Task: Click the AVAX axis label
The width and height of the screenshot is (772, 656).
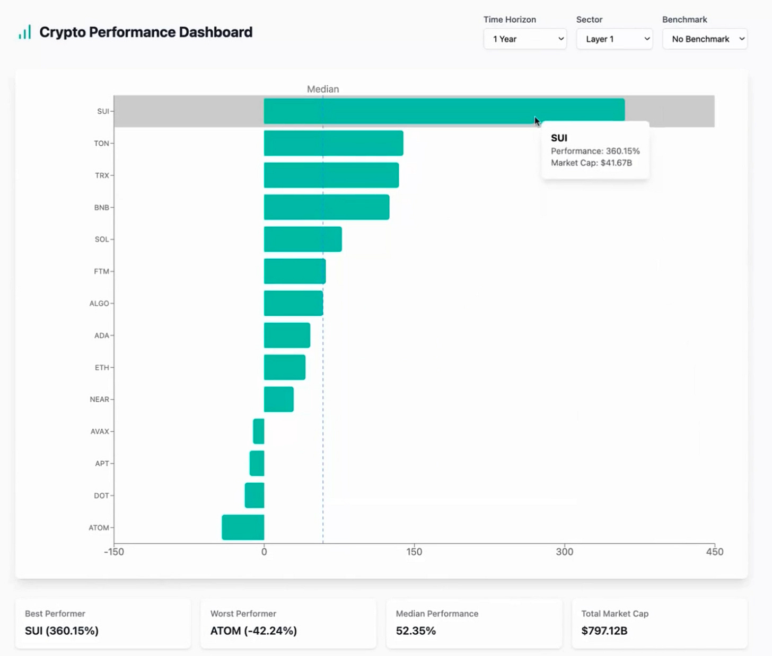Action: (100, 431)
